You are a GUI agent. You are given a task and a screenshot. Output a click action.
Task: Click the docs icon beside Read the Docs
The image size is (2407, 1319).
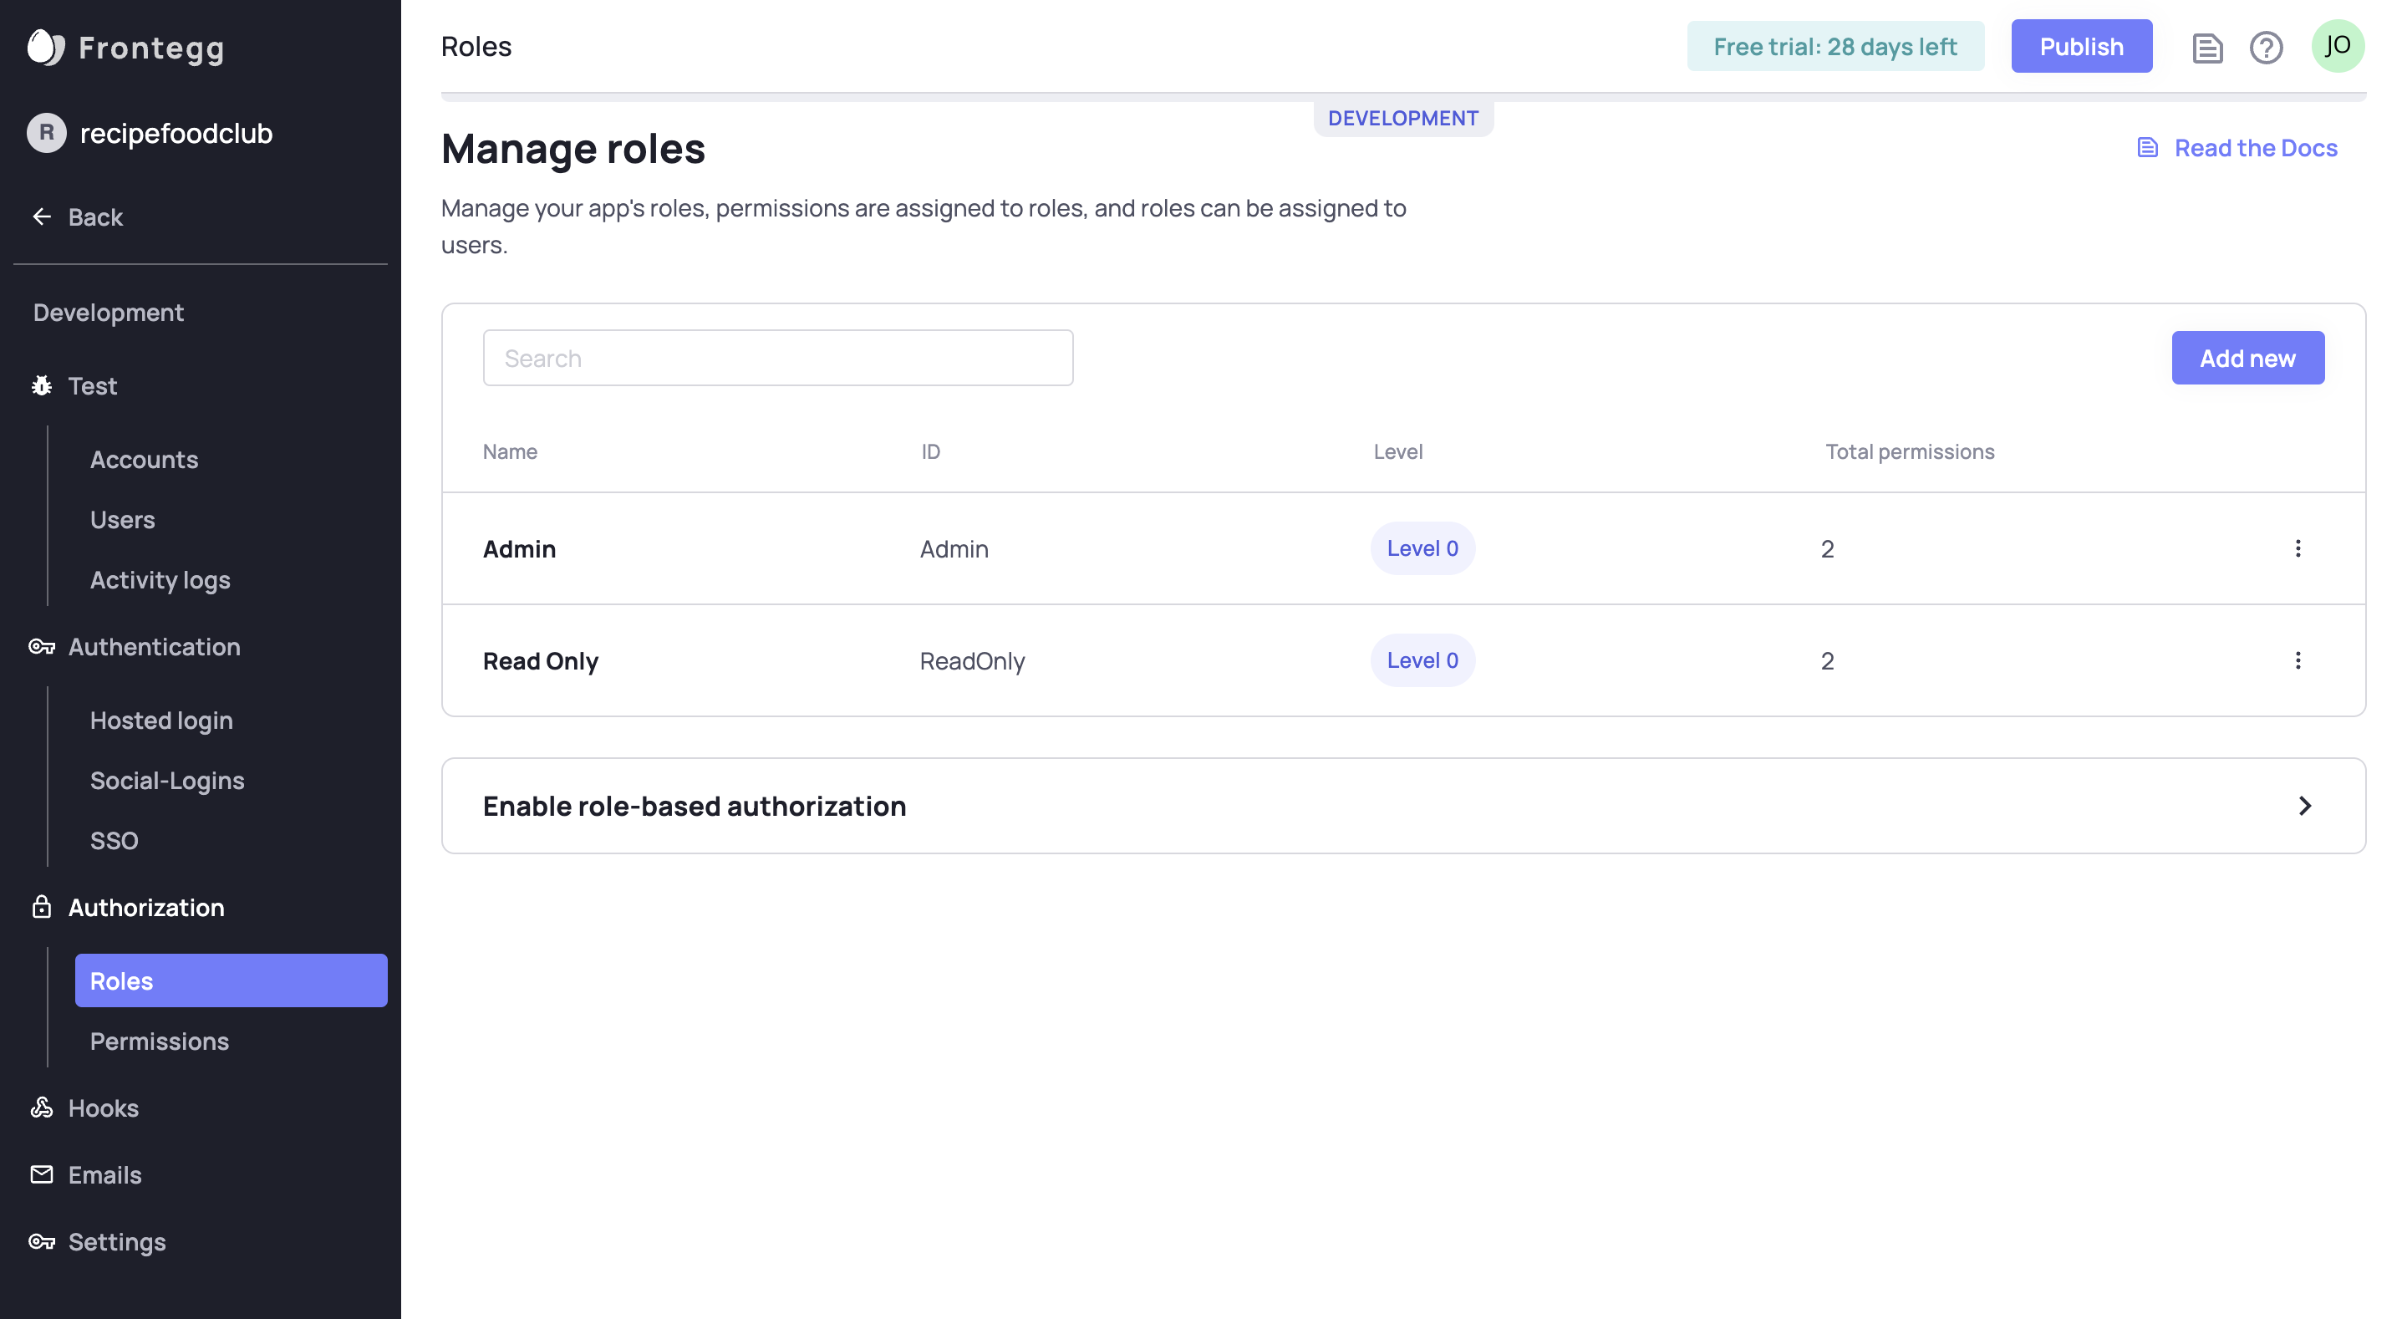coord(2147,148)
